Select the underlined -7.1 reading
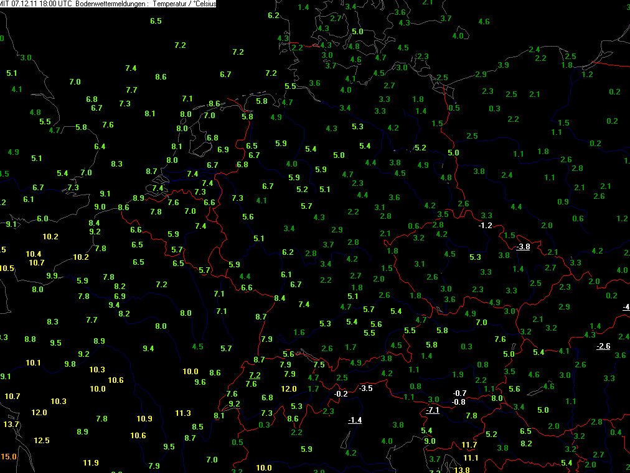Image resolution: width=630 pixels, height=473 pixels. (x=433, y=410)
